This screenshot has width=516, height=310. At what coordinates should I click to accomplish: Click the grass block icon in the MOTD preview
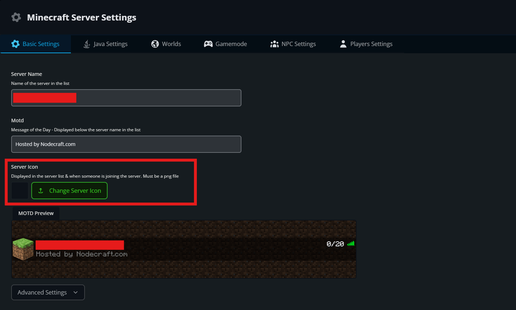[x=23, y=249]
